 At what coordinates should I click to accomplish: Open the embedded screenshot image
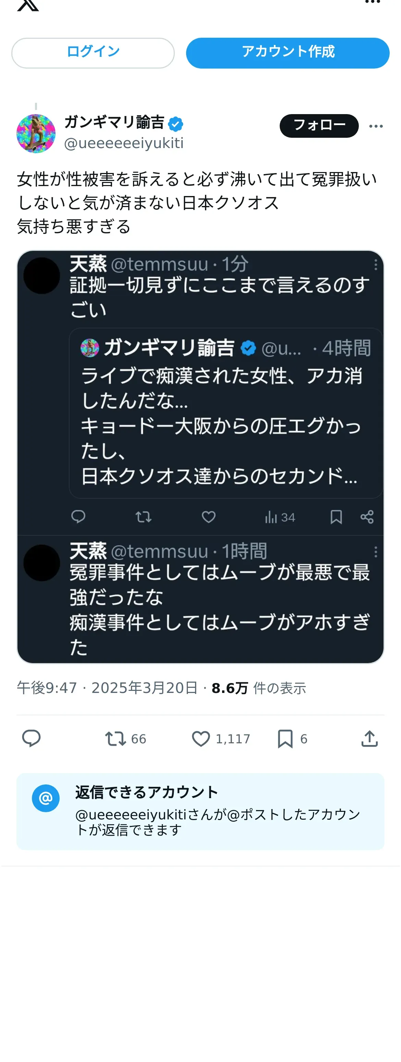[x=200, y=456]
